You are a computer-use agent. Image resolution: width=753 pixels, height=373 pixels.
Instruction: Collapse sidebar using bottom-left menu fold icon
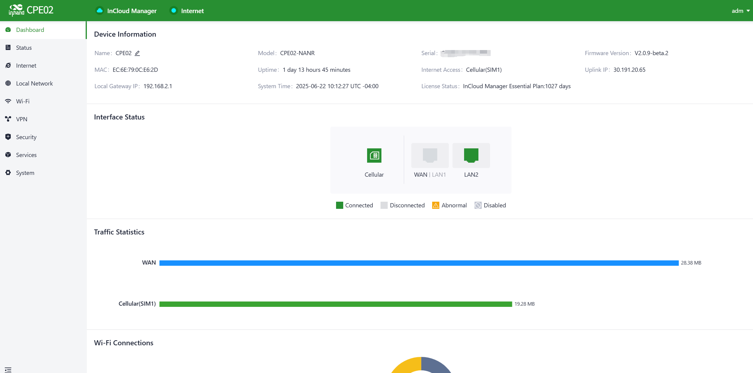[x=8, y=370]
